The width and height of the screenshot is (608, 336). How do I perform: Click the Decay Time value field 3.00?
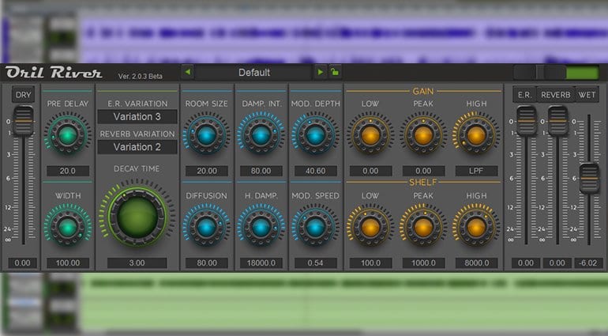(x=137, y=263)
